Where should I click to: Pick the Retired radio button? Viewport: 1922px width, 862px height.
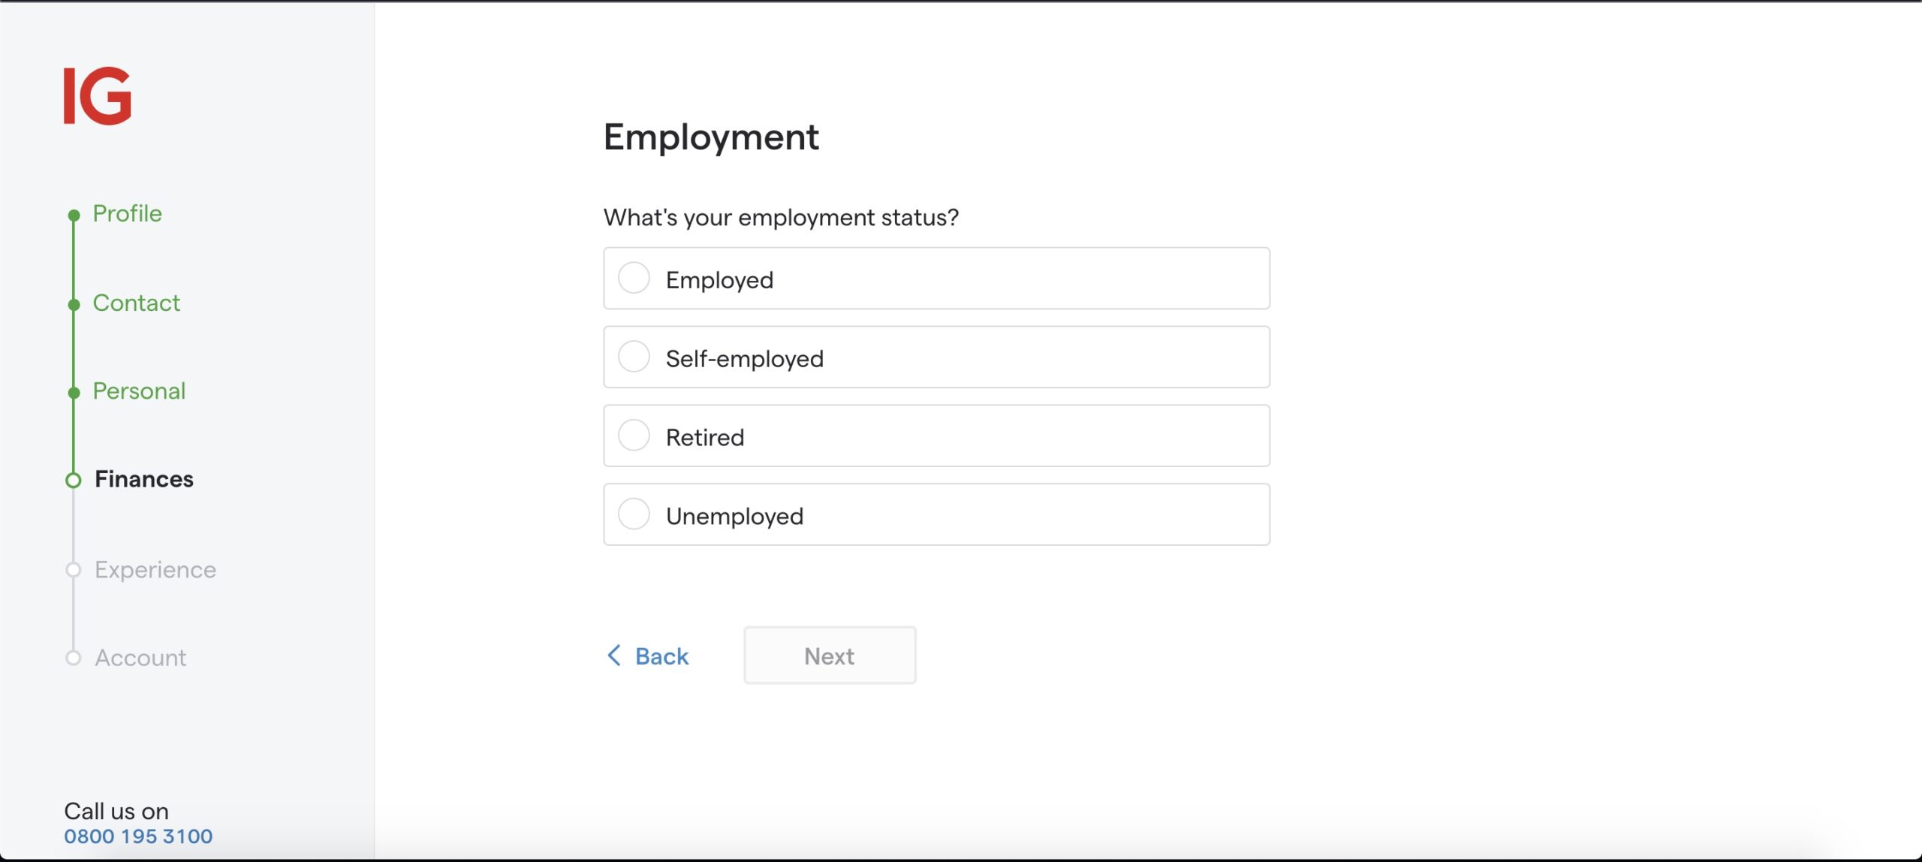point(634,436)
